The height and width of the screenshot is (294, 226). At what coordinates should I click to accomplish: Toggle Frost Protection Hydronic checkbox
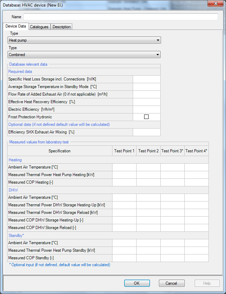(x=146, y=117)
